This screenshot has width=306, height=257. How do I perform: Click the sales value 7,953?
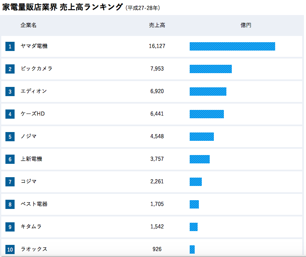157,69
